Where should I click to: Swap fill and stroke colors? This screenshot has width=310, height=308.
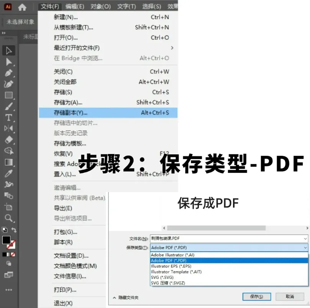[14, 230]
